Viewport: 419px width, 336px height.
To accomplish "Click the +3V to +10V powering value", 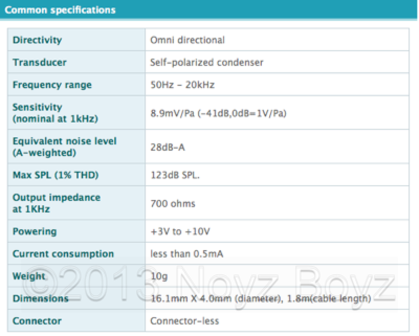I will pos(180,232).
